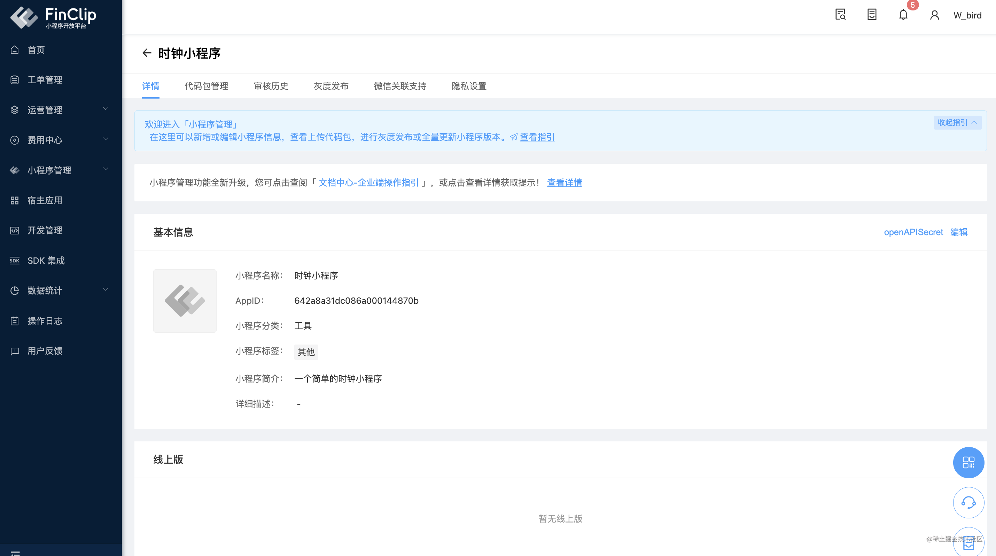Expand the 数据统计 sidebar menu
Screen dimensions: 996x556
coord(45,291)
